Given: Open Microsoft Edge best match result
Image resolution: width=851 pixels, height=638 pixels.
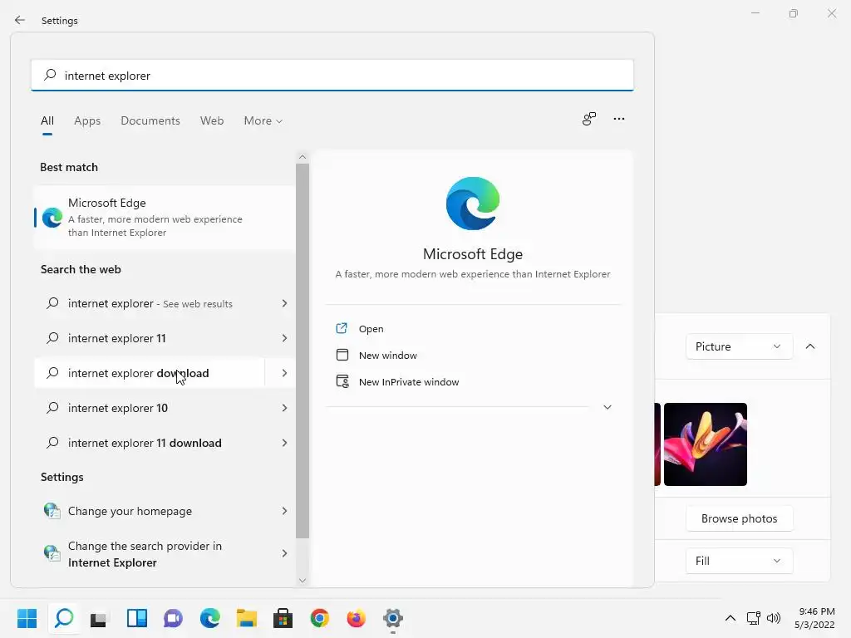Looking at the screenshot, I should [165, 217].
